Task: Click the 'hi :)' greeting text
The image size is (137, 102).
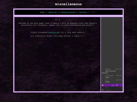Action: [x=58, y=20]
